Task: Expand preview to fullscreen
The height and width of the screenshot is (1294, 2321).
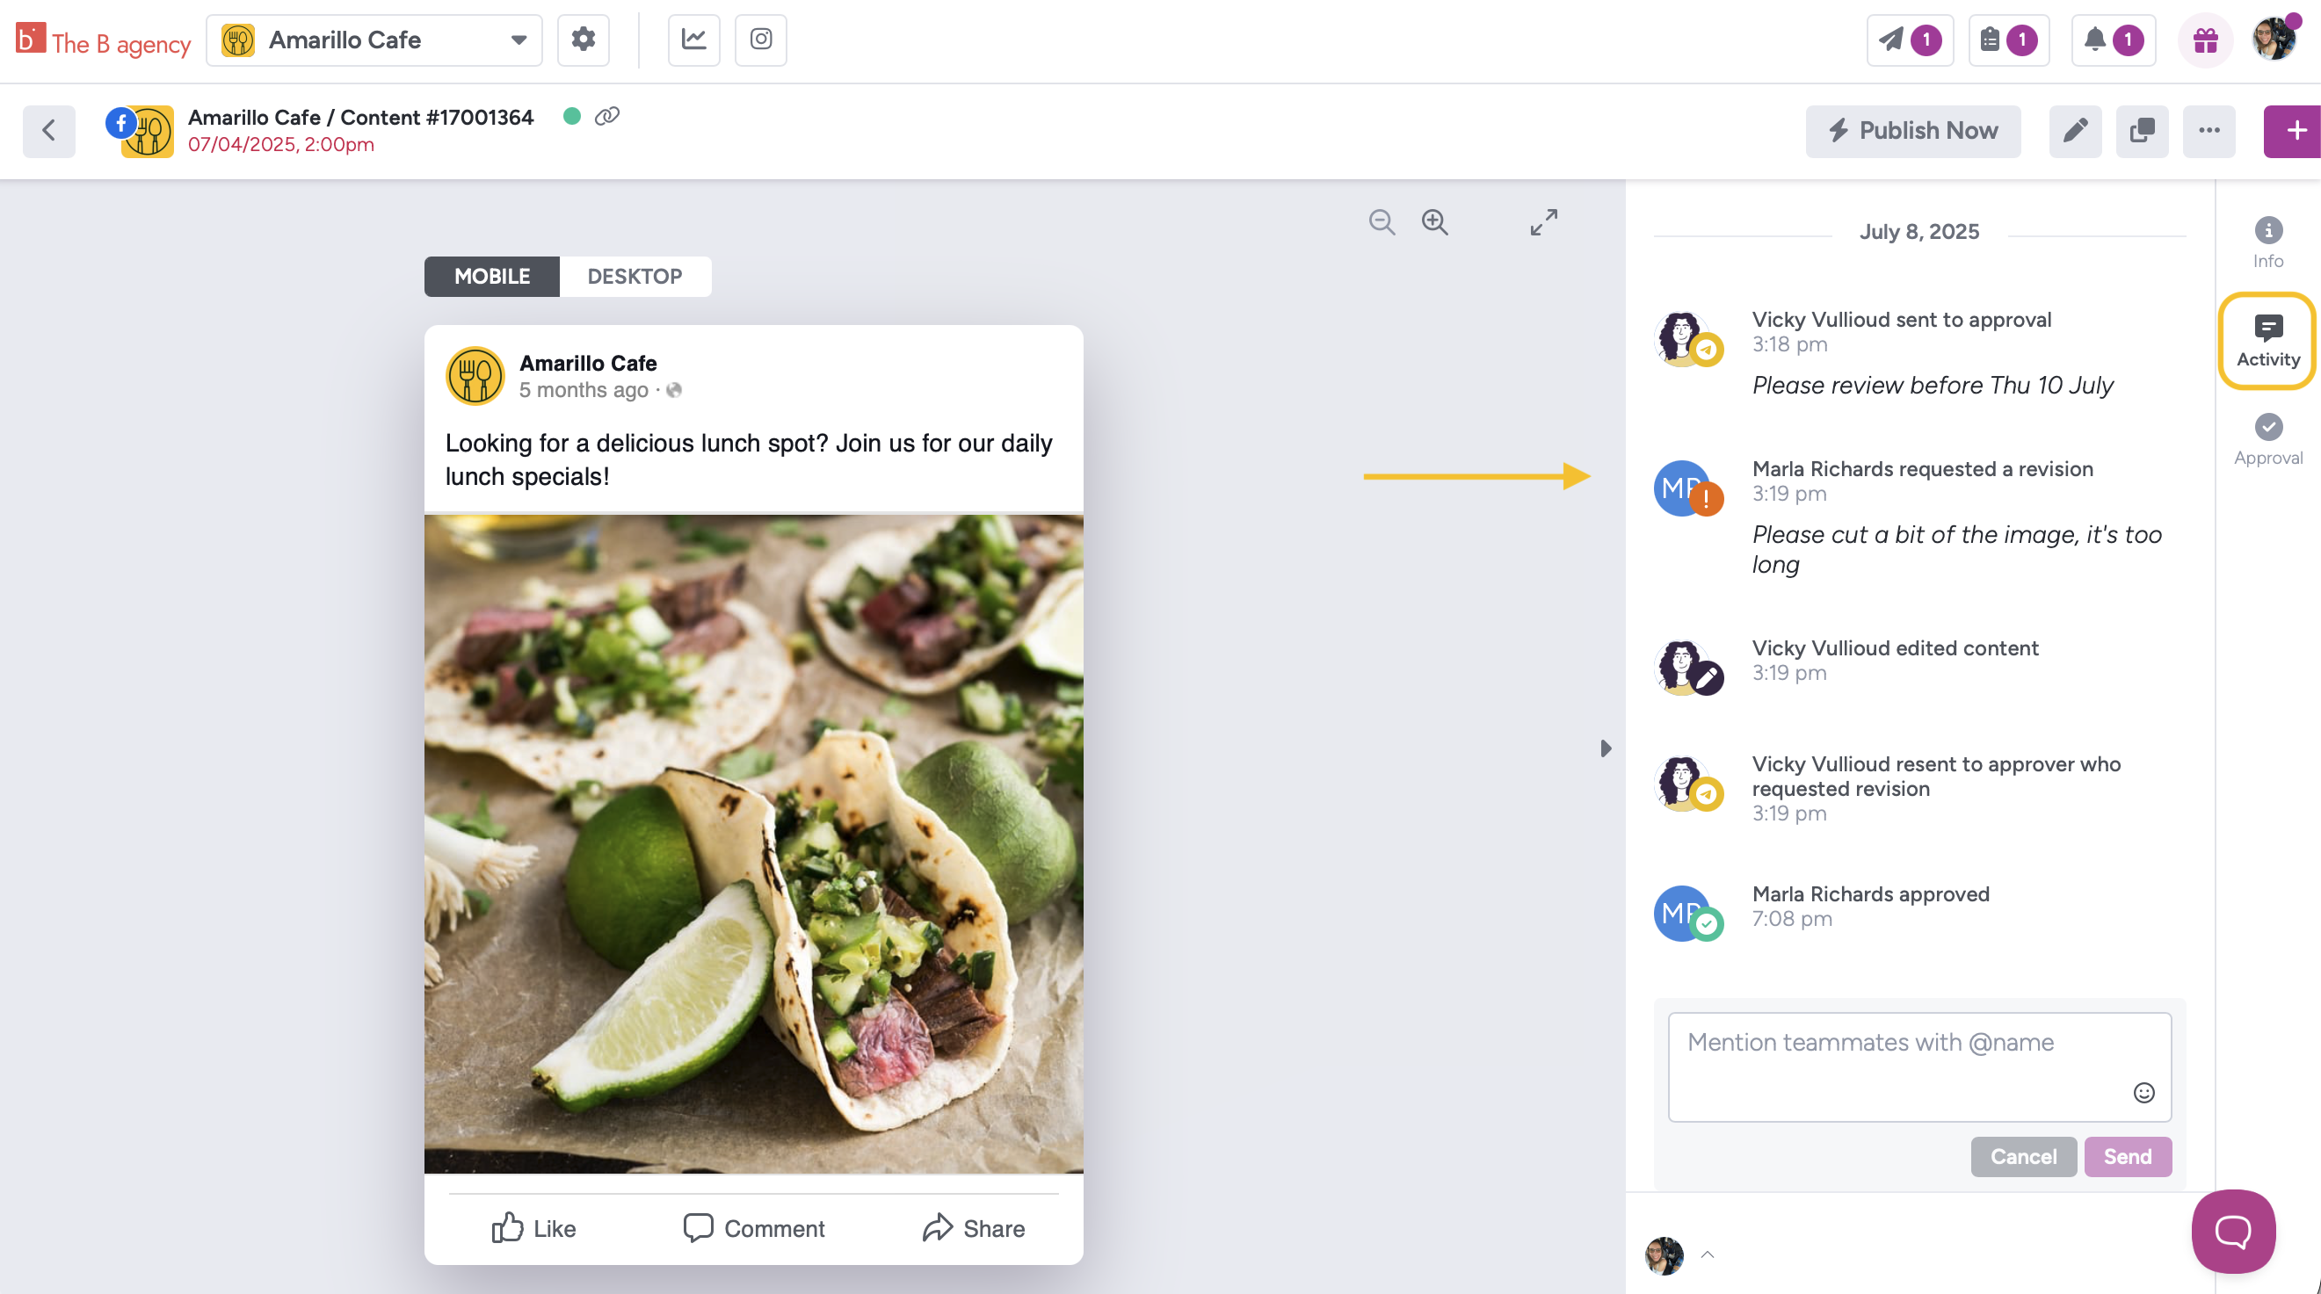Action: (1543, 221)
